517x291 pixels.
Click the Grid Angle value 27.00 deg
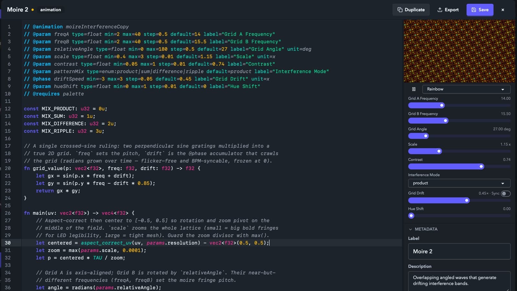pyautogui.click(x=502, y=129)
